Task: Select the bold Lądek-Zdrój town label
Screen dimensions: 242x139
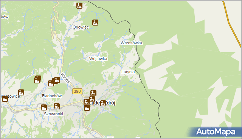Action: pyautogui.click(x=102, y=103)
